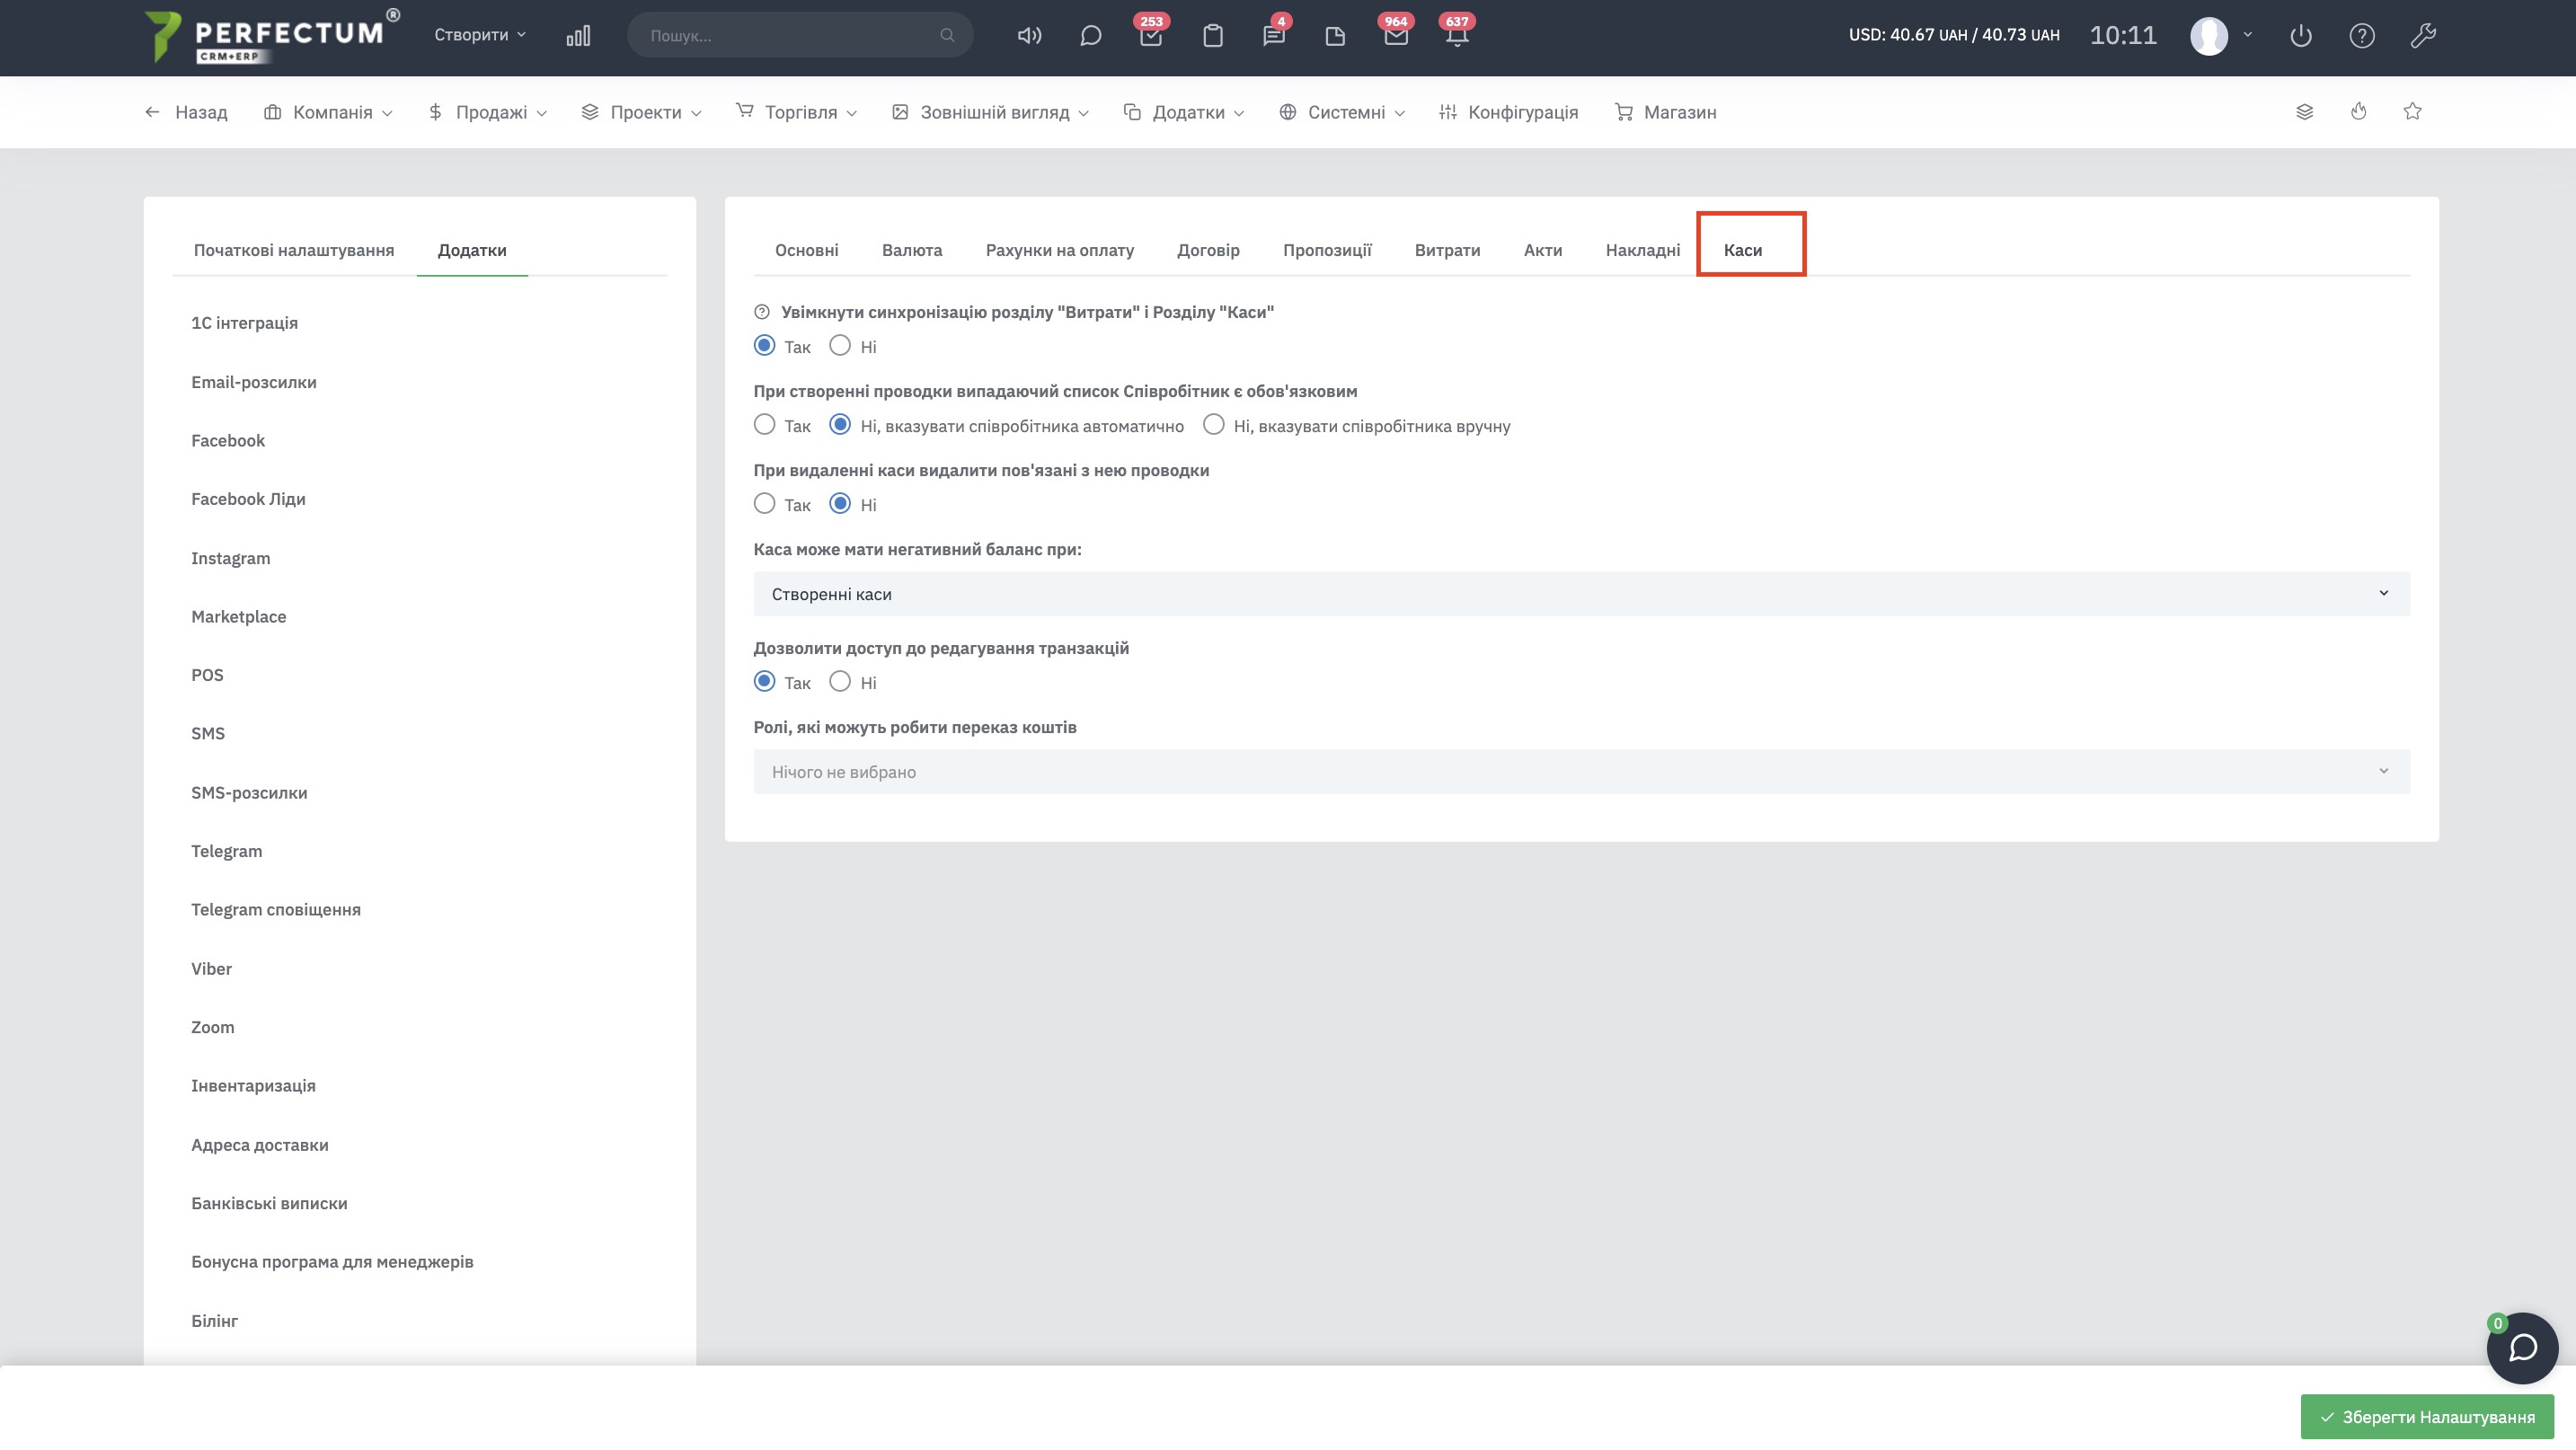Open notifications bell with 637 badge
This screenshot has height=1450, width=2576.
coord(1456,36)
